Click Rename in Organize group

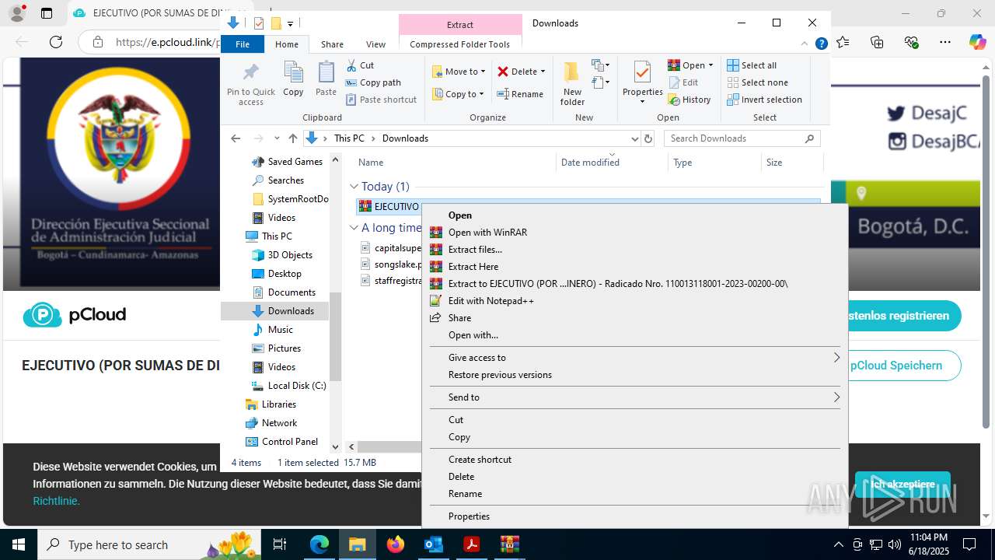520,94
